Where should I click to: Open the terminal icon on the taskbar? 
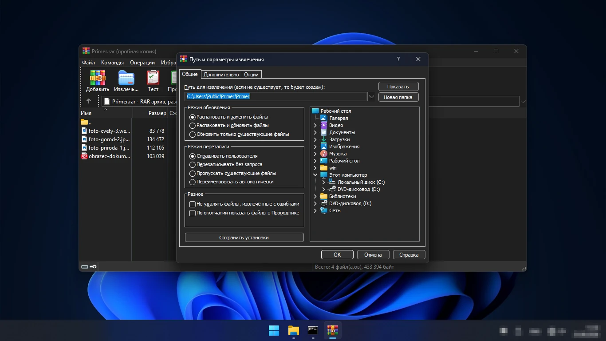[313, 330]
